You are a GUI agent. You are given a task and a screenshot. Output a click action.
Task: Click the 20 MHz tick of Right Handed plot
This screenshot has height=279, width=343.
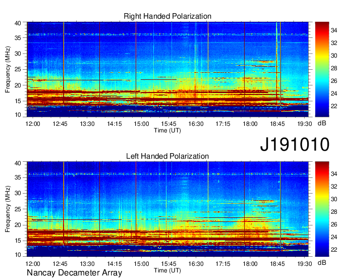[x=18, y=85]
